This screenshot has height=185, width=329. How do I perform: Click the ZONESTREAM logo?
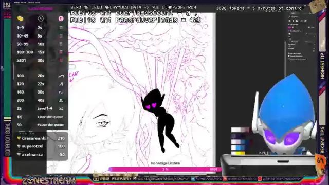49,181
